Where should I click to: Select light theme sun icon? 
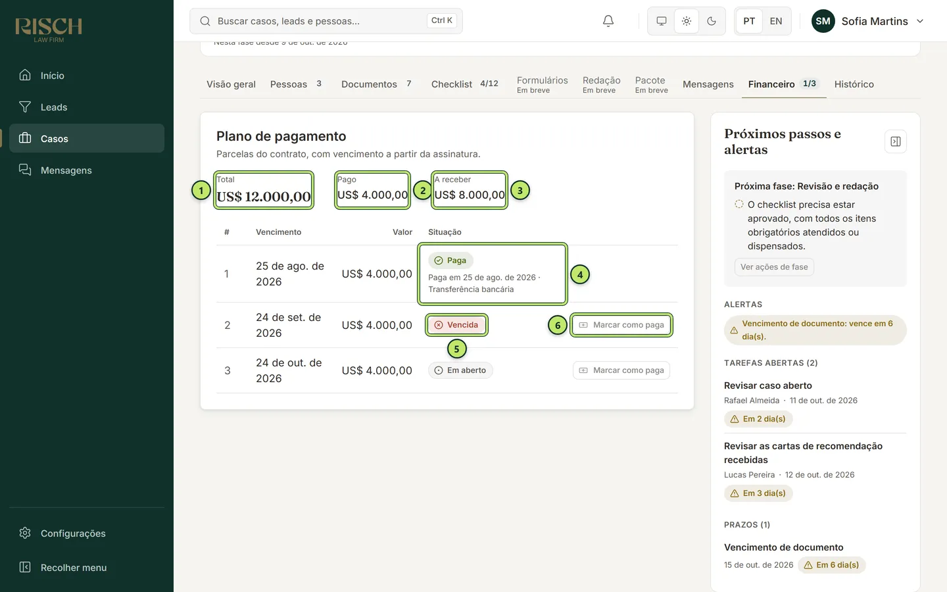point(687,21)
